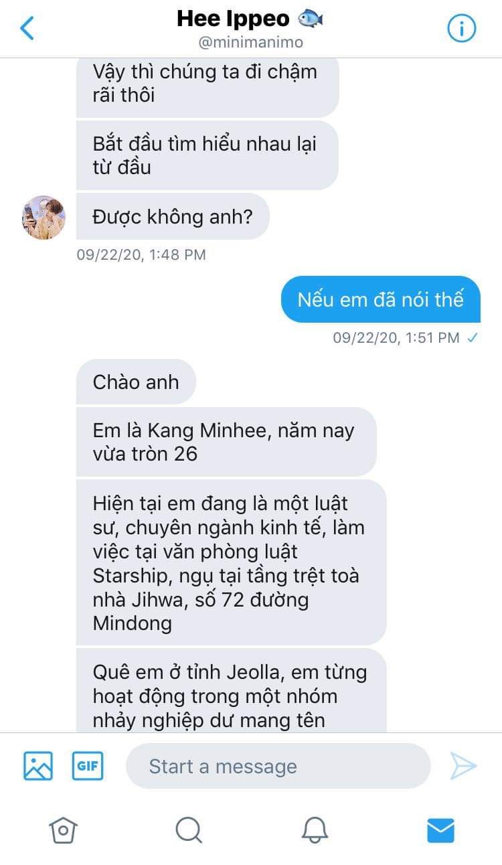This screenshot has height=865, width=502.
Task: Tap the photo attachment icon
Action: (38, 766)
